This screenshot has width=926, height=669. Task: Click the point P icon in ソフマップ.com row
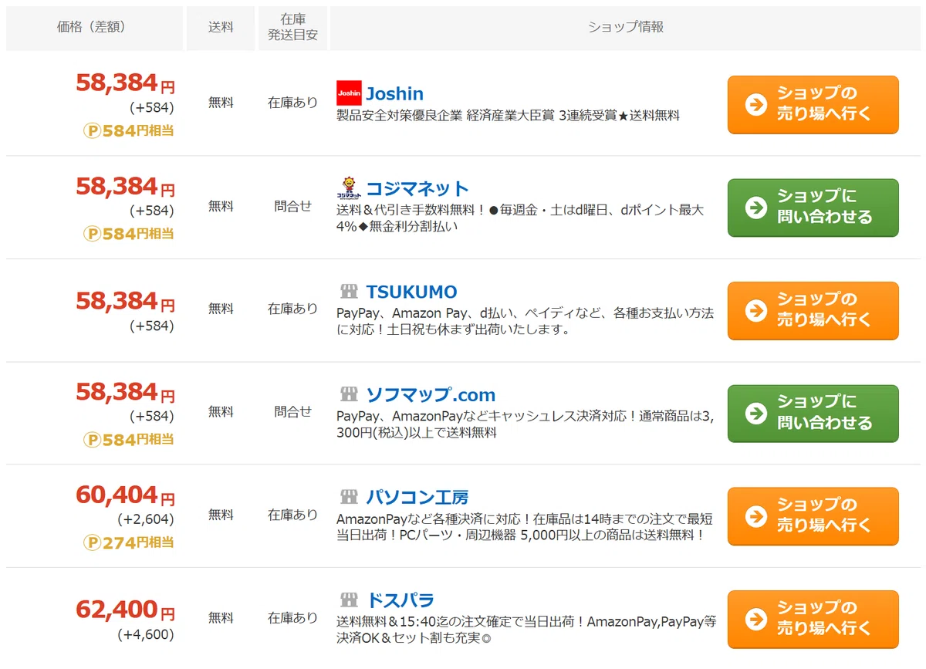coord(92,439)
